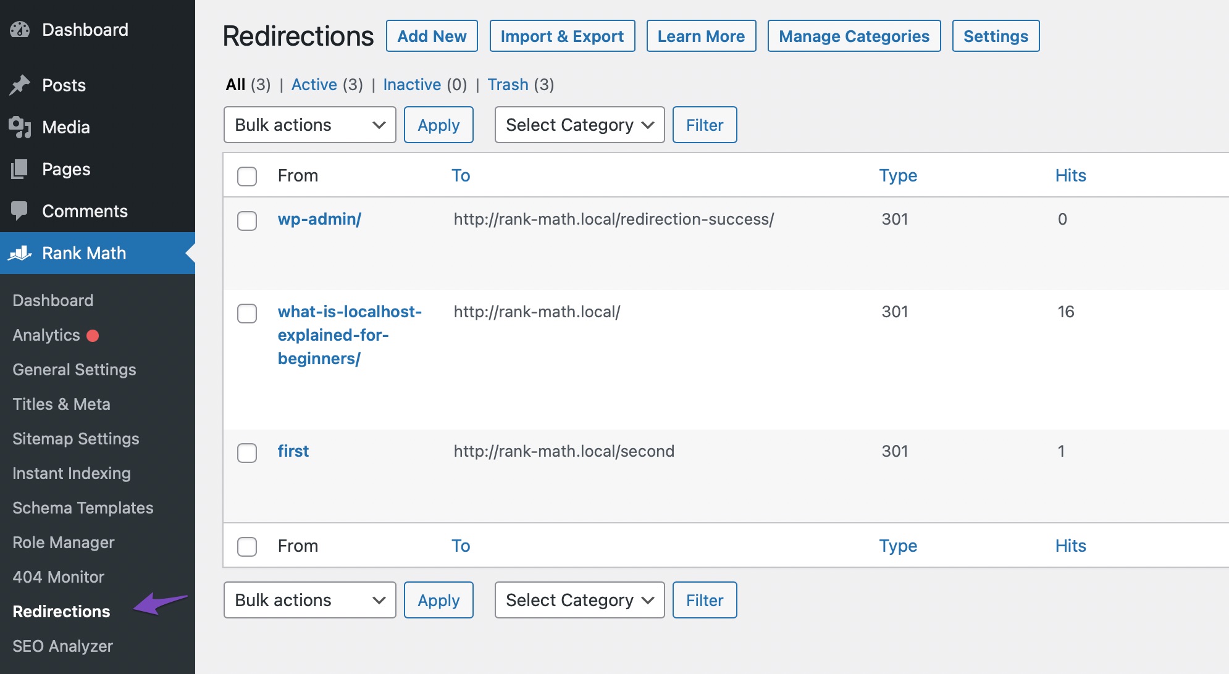The width and height of the screenshot is (1229, 674).
Task: Open the bottom Select Category dropdown
Action: (580, 600)
